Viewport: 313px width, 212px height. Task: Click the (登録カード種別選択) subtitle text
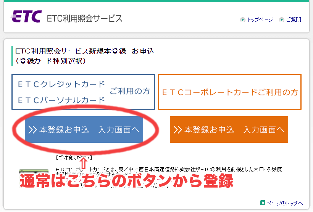coord(50,61)
